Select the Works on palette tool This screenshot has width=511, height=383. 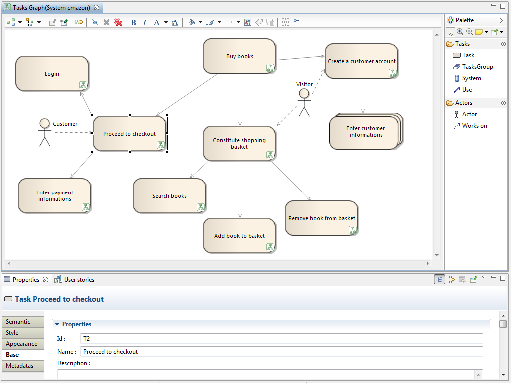[x=470, y=125]
